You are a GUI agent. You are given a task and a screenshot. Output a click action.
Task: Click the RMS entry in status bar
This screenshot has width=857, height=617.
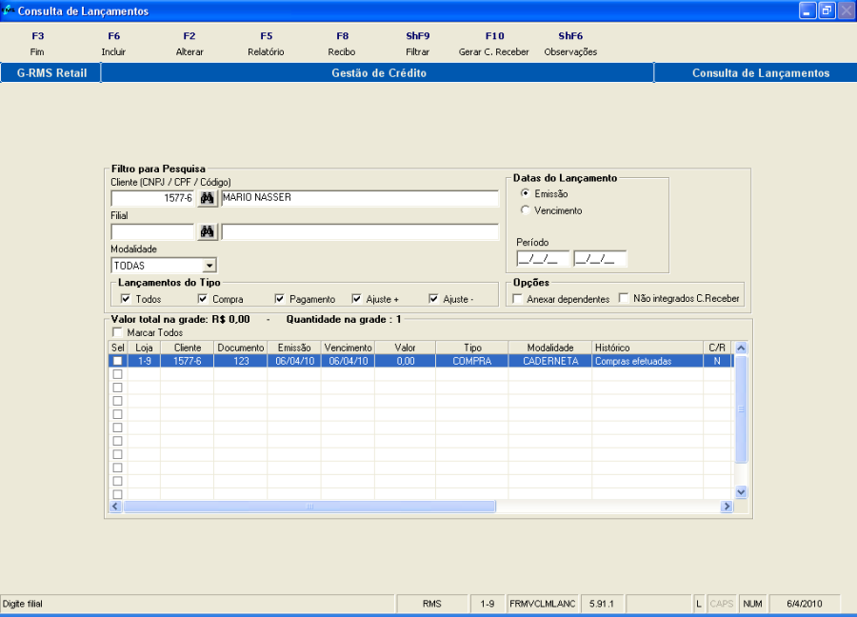tap(431, 604)
